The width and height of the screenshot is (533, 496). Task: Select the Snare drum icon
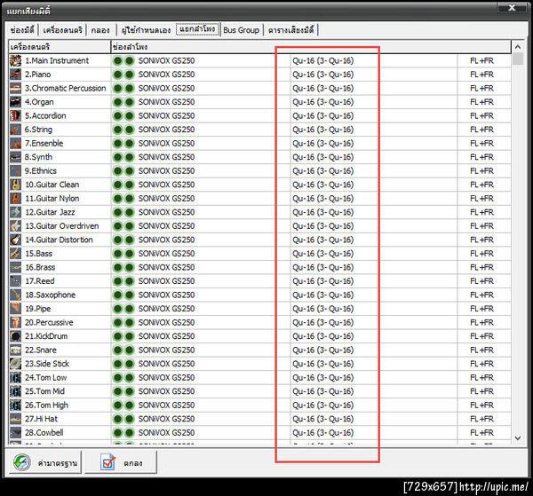15,350
